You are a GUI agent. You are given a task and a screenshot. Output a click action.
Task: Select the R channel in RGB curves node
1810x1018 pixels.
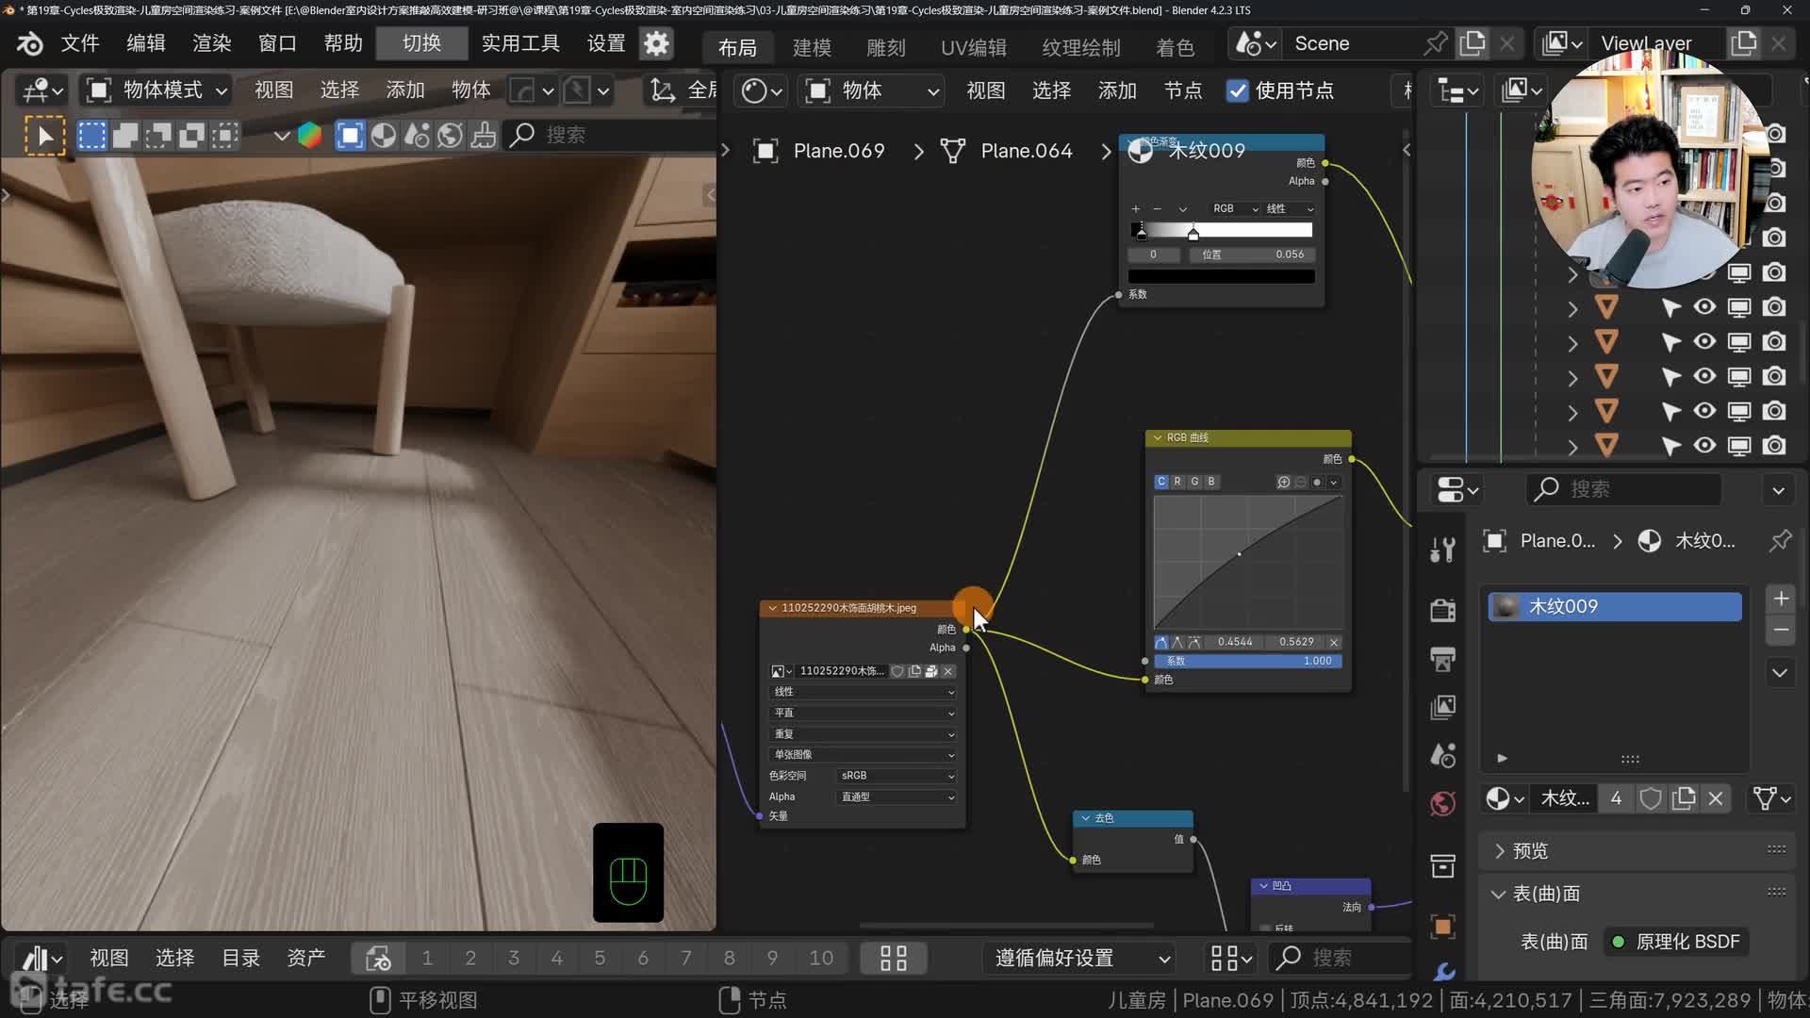coord(1177,482)
